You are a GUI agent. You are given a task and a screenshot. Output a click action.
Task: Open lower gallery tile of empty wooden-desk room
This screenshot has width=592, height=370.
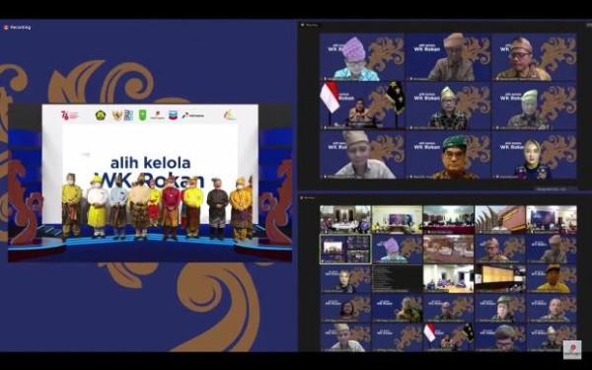pos(448,250)
